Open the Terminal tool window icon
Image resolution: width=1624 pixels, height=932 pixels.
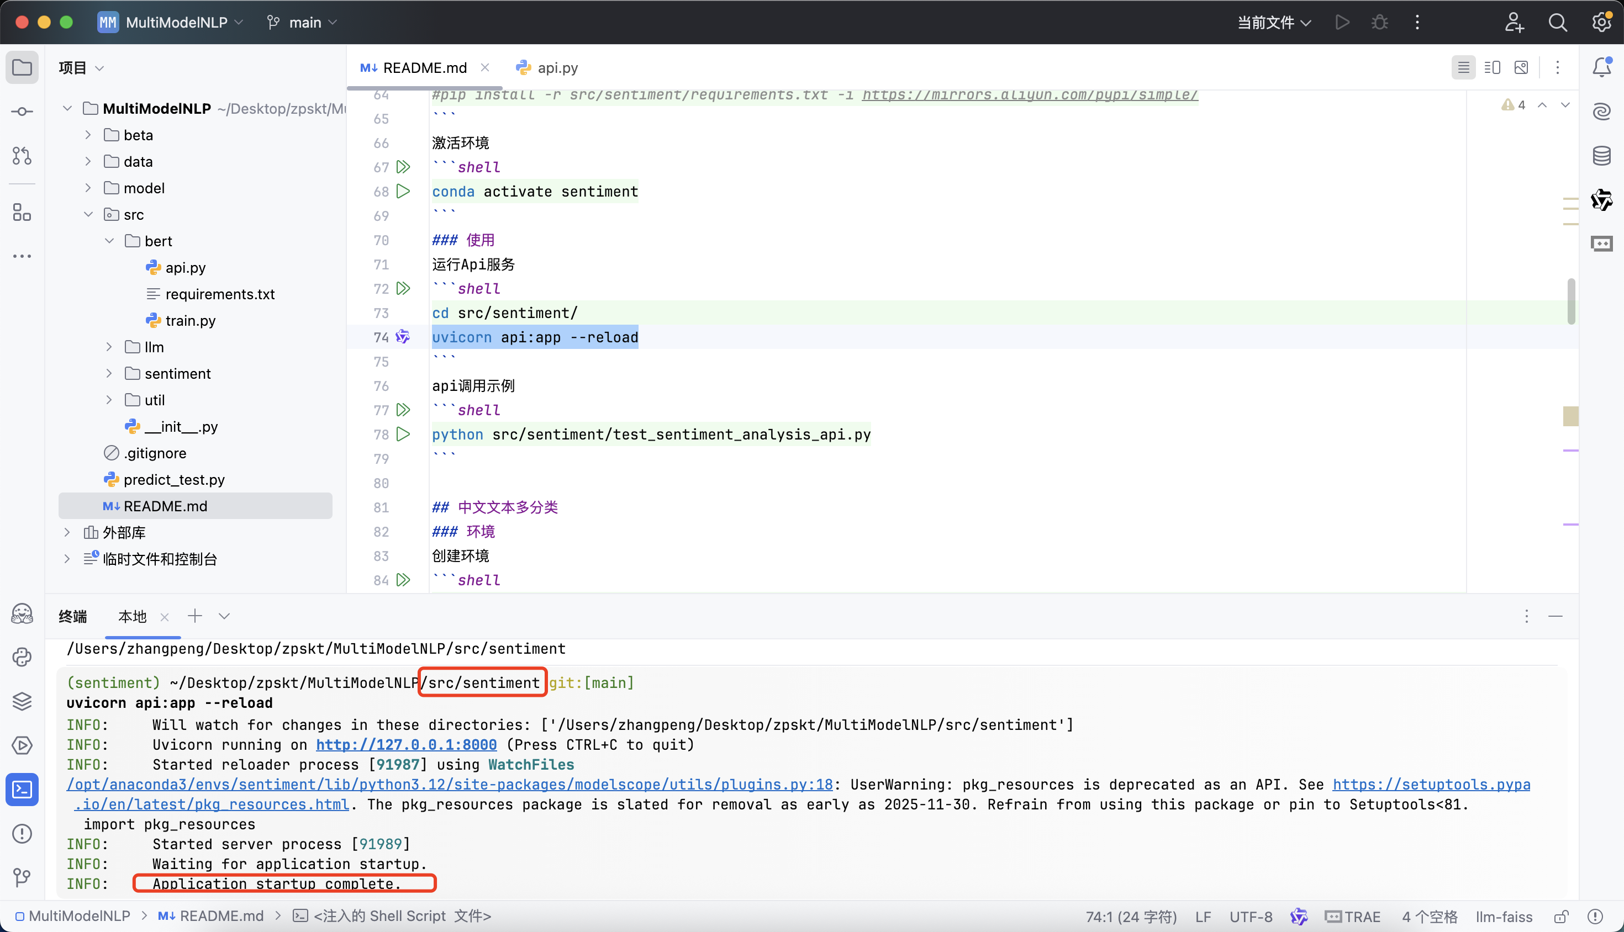pyautogui.click(x=22, y=789)
